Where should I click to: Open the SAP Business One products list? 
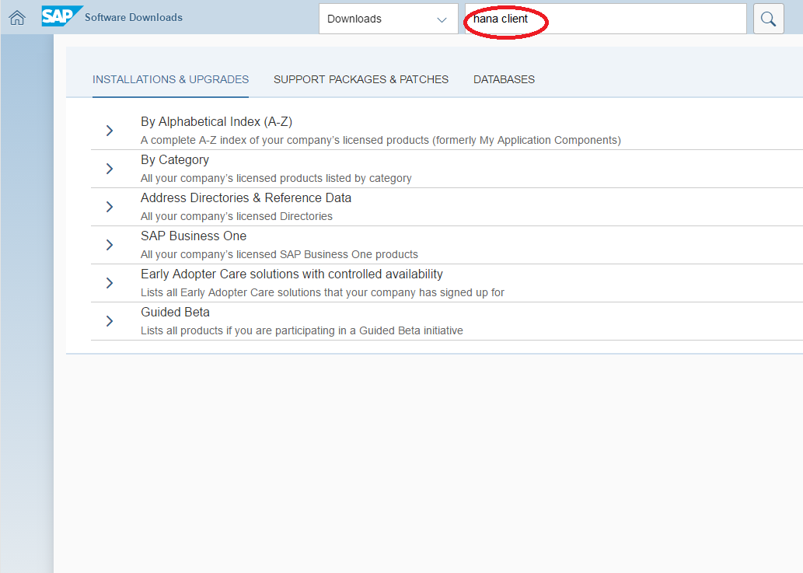coord(194,236)
